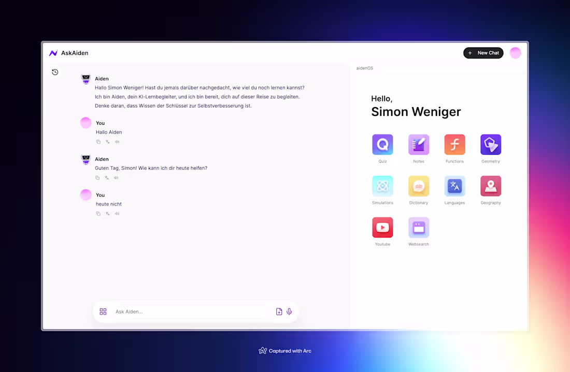Viewport: 570px width, 372px height.
Task: Attach a file to your message
Action: click(x=279, y=311)
